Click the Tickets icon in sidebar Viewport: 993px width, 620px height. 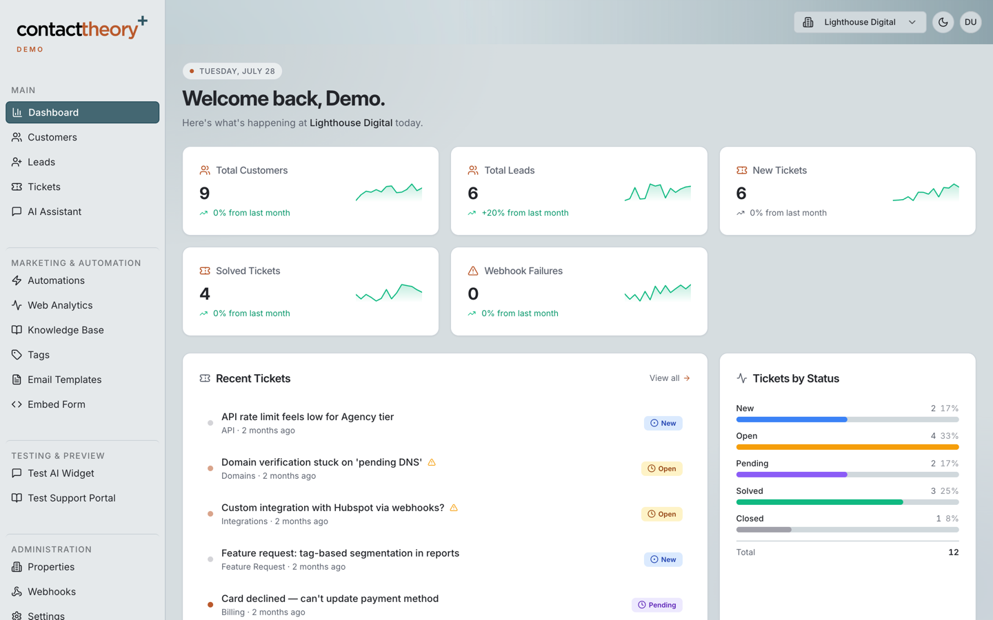(x=17, y=187)
